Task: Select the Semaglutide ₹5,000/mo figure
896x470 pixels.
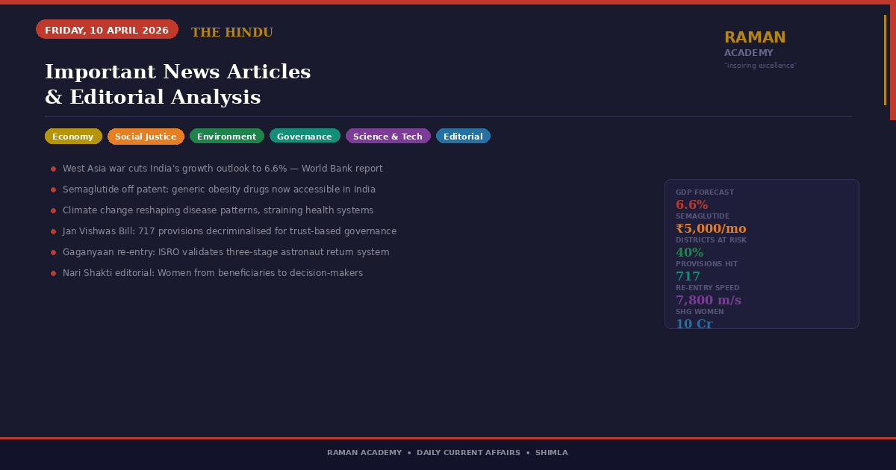Action: point(710,228)
